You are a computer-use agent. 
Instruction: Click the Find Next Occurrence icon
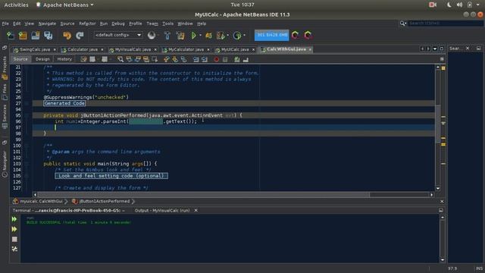click(138, 59)
